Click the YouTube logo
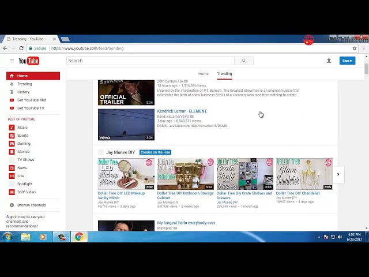Image resolution: width=369 pixels, height=277 pixels. tap(29, 61)
